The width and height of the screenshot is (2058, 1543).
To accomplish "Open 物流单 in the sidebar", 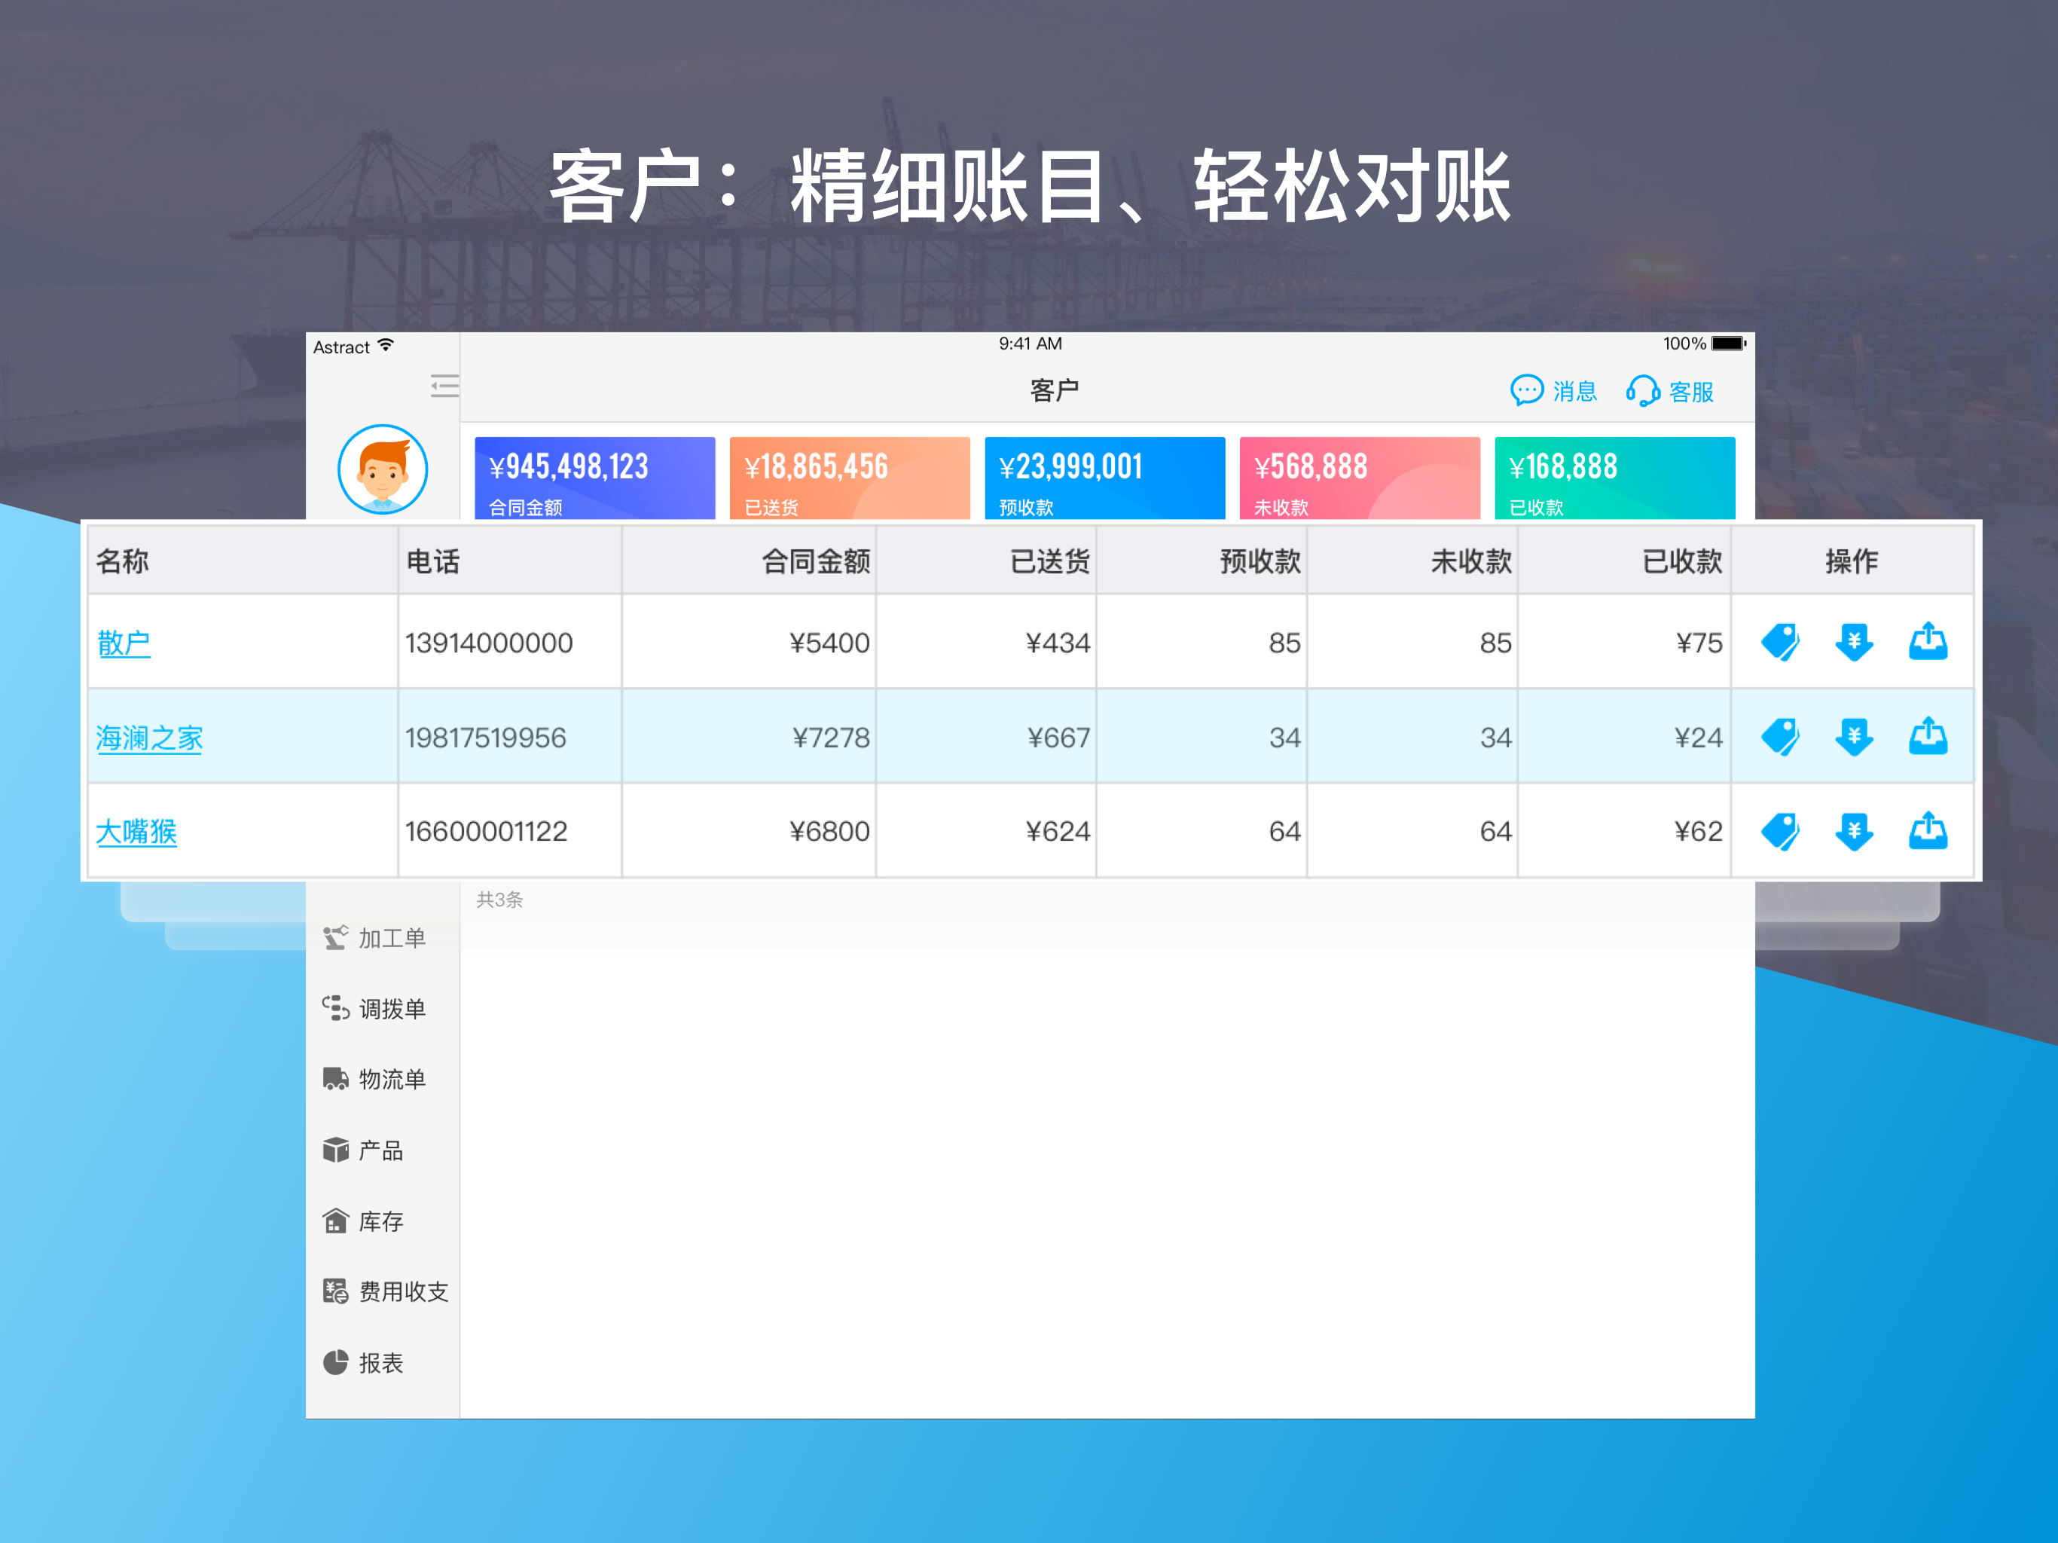I will click(x=374, y=1079).
